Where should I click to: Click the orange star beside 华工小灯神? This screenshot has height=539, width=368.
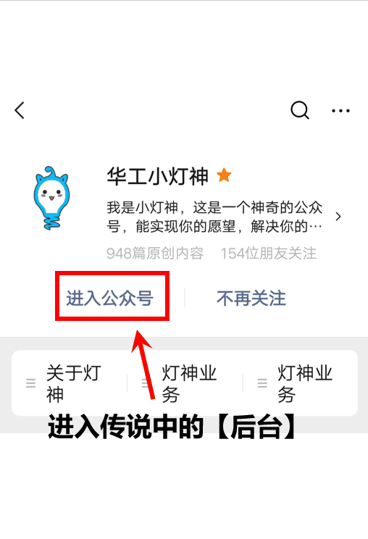224,175
